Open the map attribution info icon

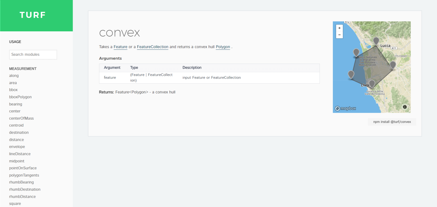click(404, 107)
